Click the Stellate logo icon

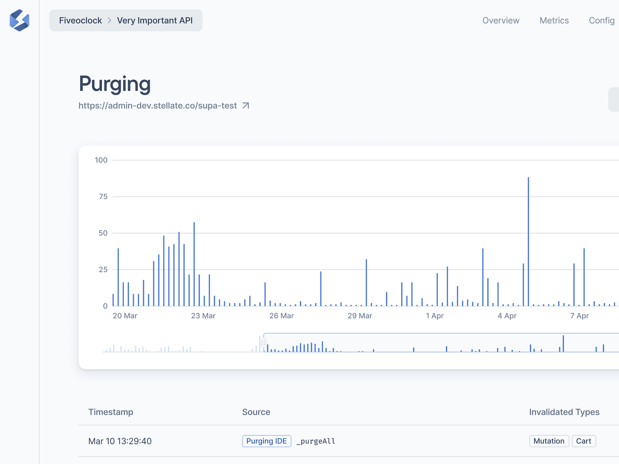[x=19, y=20]
